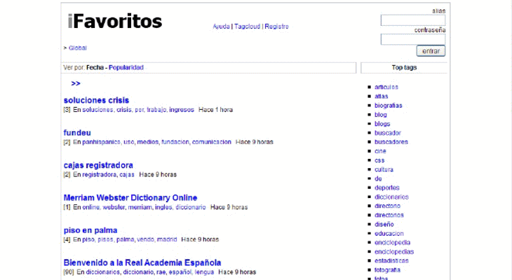Image resolution: width=512 pixels, height=280 pixels.
Task: Open the deportes top tag
Action: [387, 188]
